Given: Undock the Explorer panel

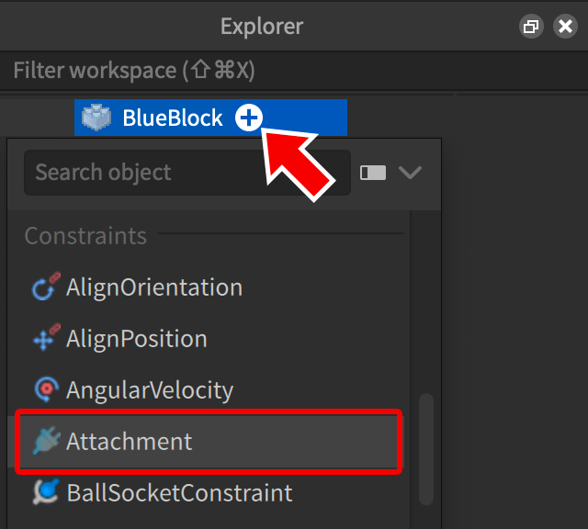Looking at the screenshot, I should [531, 27].
